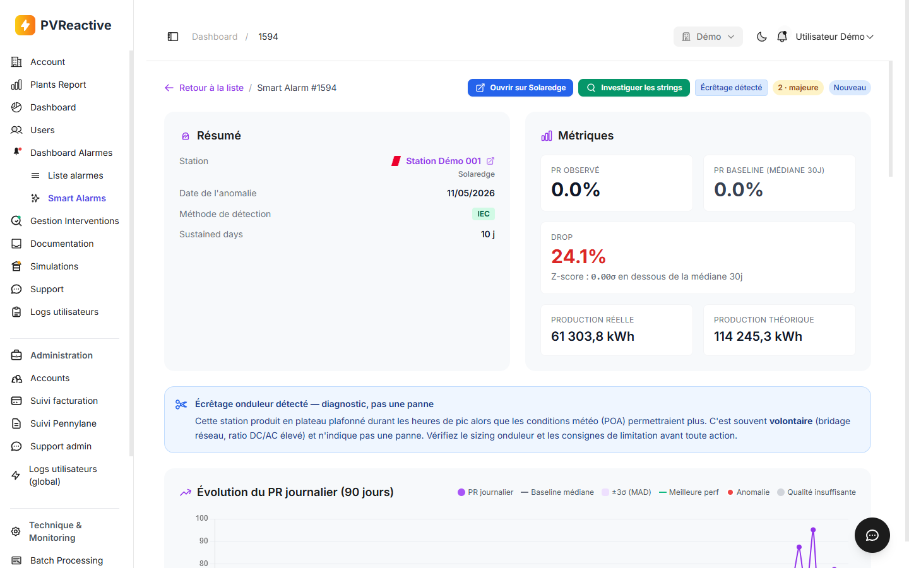Screen dimensions: 909x568
Task: Open Liste alarmes in sidebar
Action: click(x=75, y=175)
